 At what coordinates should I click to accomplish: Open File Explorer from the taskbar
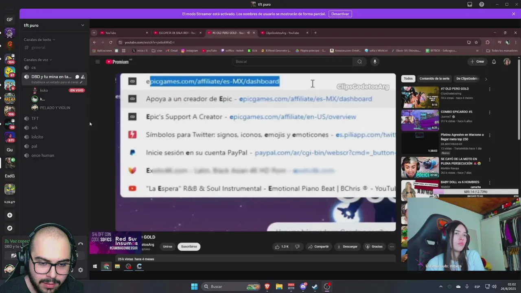coord(279,286)
